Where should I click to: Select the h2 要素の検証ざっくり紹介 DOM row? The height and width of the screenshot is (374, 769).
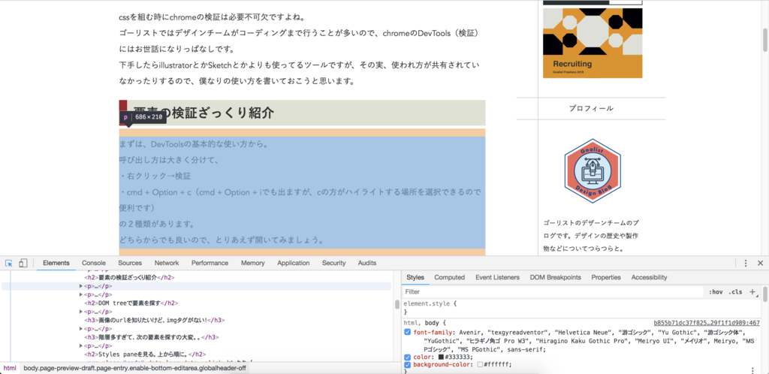click(x=129, y=277)
